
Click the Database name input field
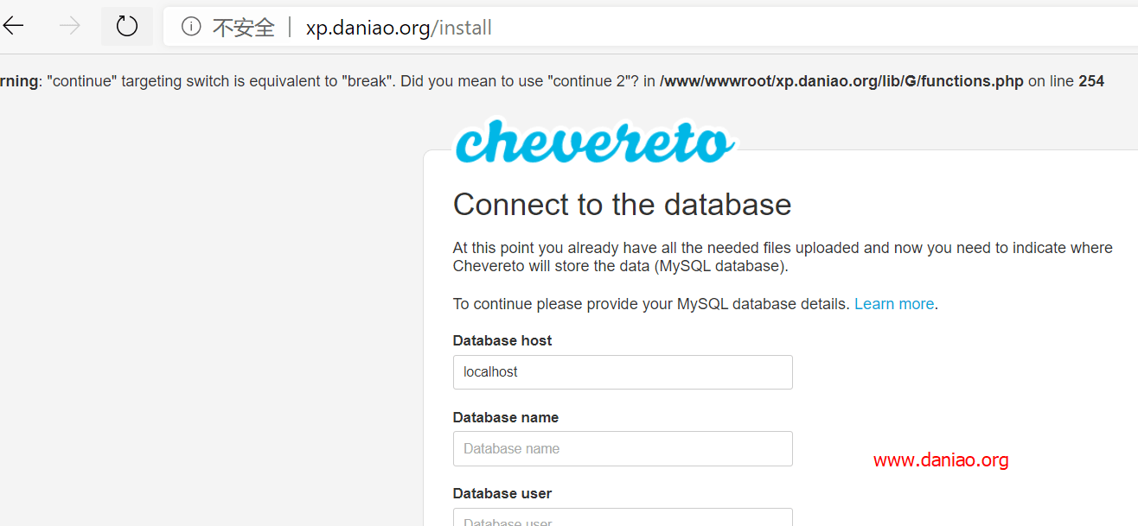623,449
